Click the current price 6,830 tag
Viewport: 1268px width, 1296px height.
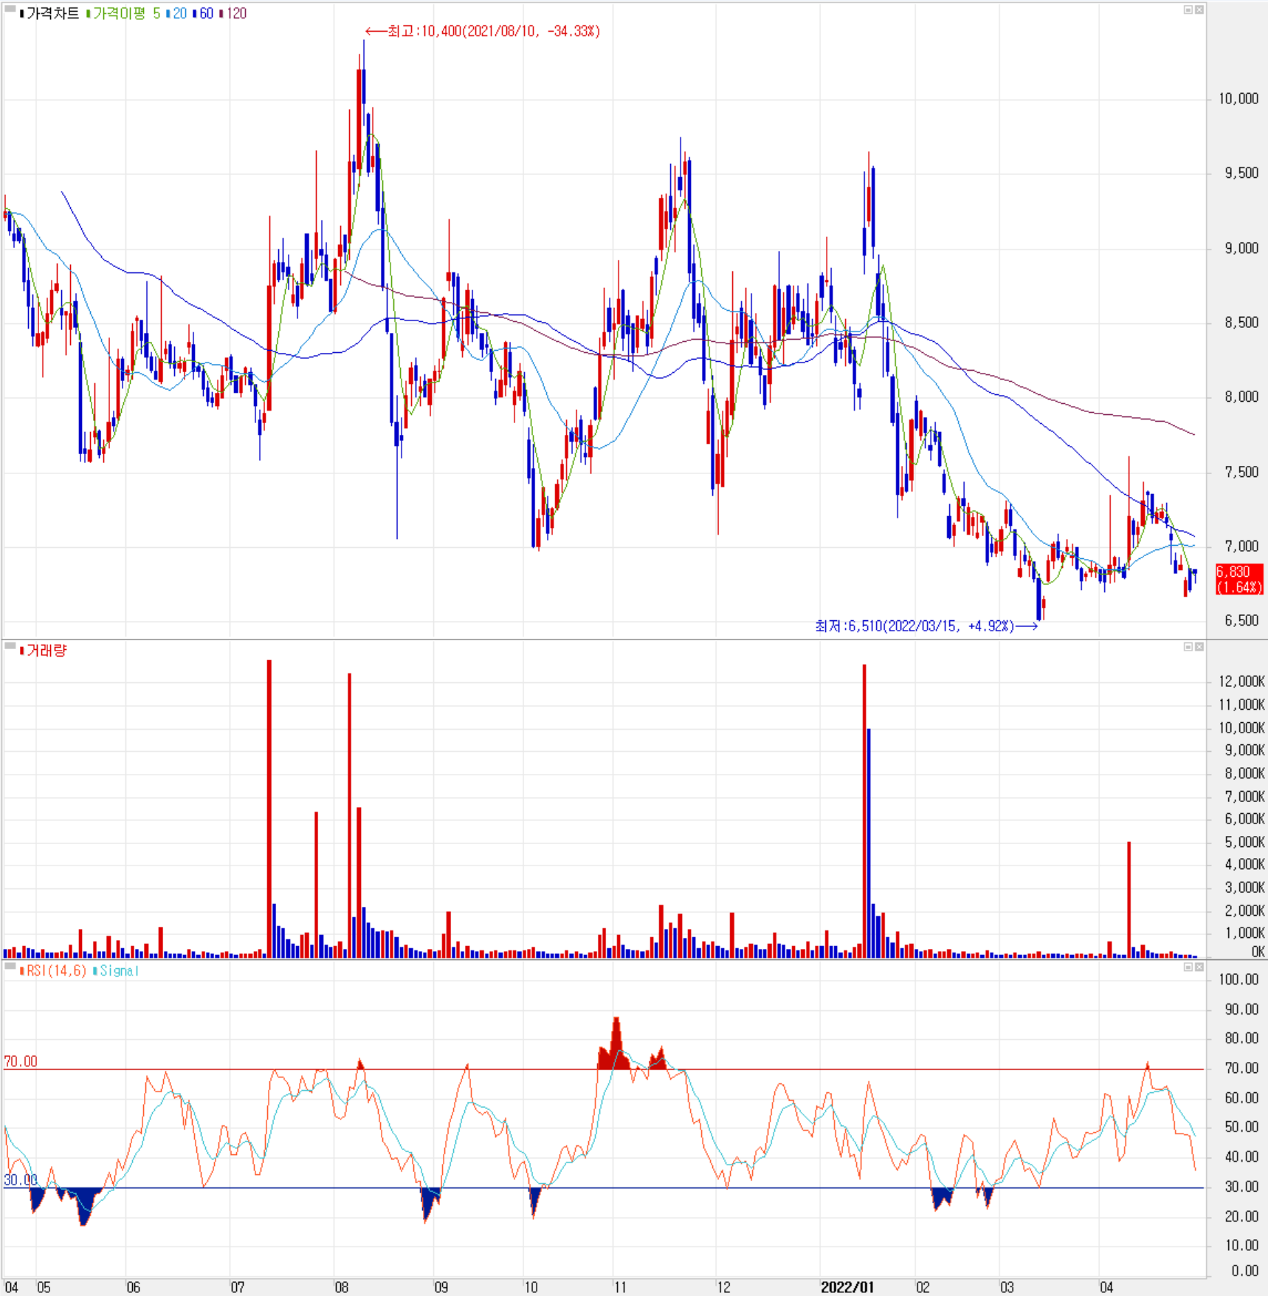[1239, 580]
